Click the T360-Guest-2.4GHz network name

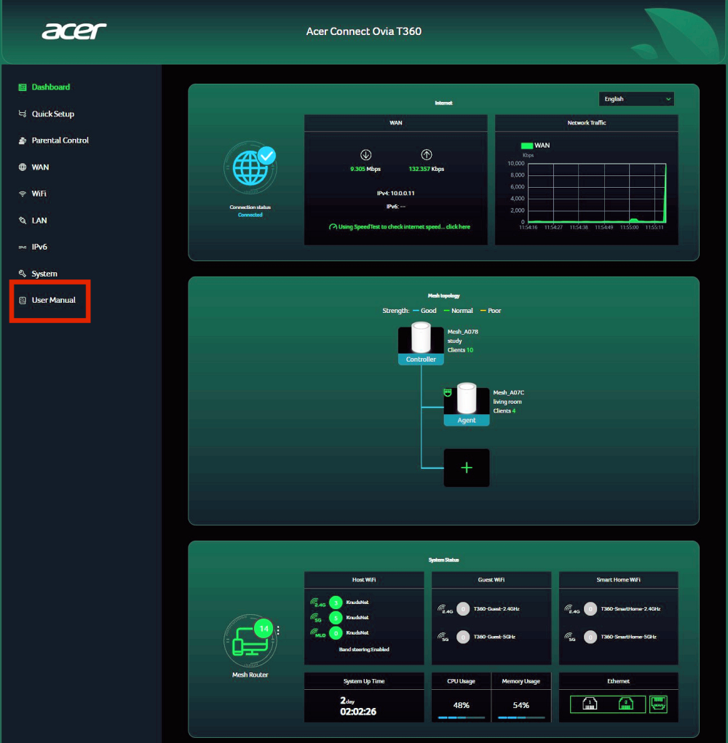496,609
